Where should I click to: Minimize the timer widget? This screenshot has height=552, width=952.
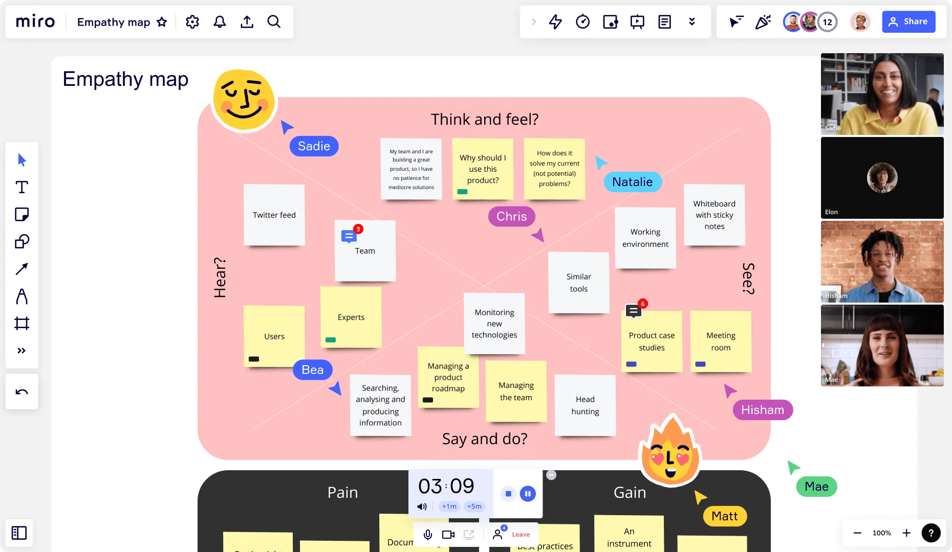pos(551,475)
